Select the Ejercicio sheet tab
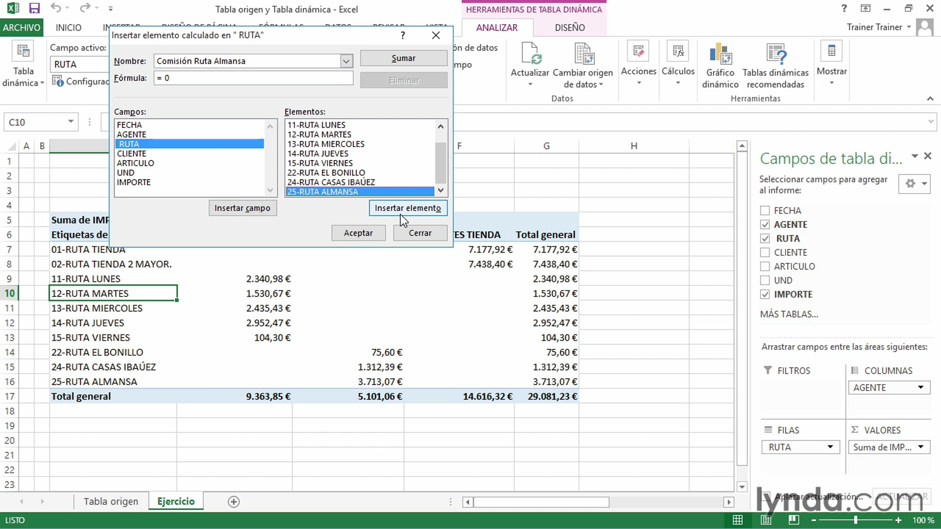This screenshot has height=529, width=941. coord(176,502)
